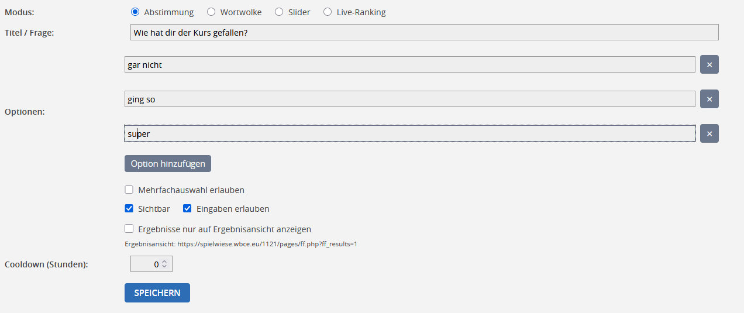The width and height of the screenshot is (744, 313).
Task: Click into the 'gar nicht' option field
Action: [x=409, y=65]
